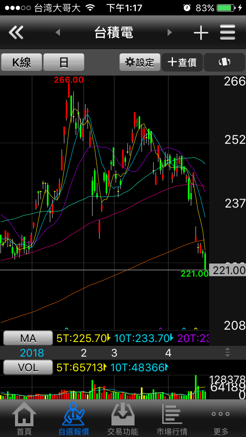Tap the MA indicator button
This screenshot has width=246, height=437.
28,338
